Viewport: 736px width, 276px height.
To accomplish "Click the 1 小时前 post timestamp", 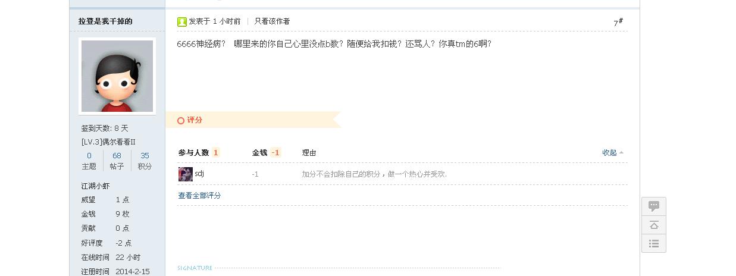I will [x=227, y=21].
